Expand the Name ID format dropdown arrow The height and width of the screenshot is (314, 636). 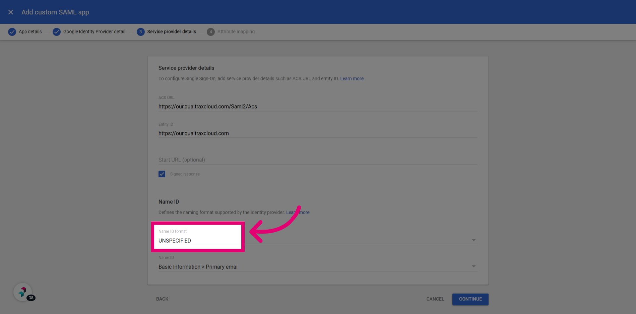tap(474, 240)
